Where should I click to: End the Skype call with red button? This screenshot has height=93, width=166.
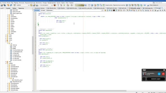[x=163, y=74]
